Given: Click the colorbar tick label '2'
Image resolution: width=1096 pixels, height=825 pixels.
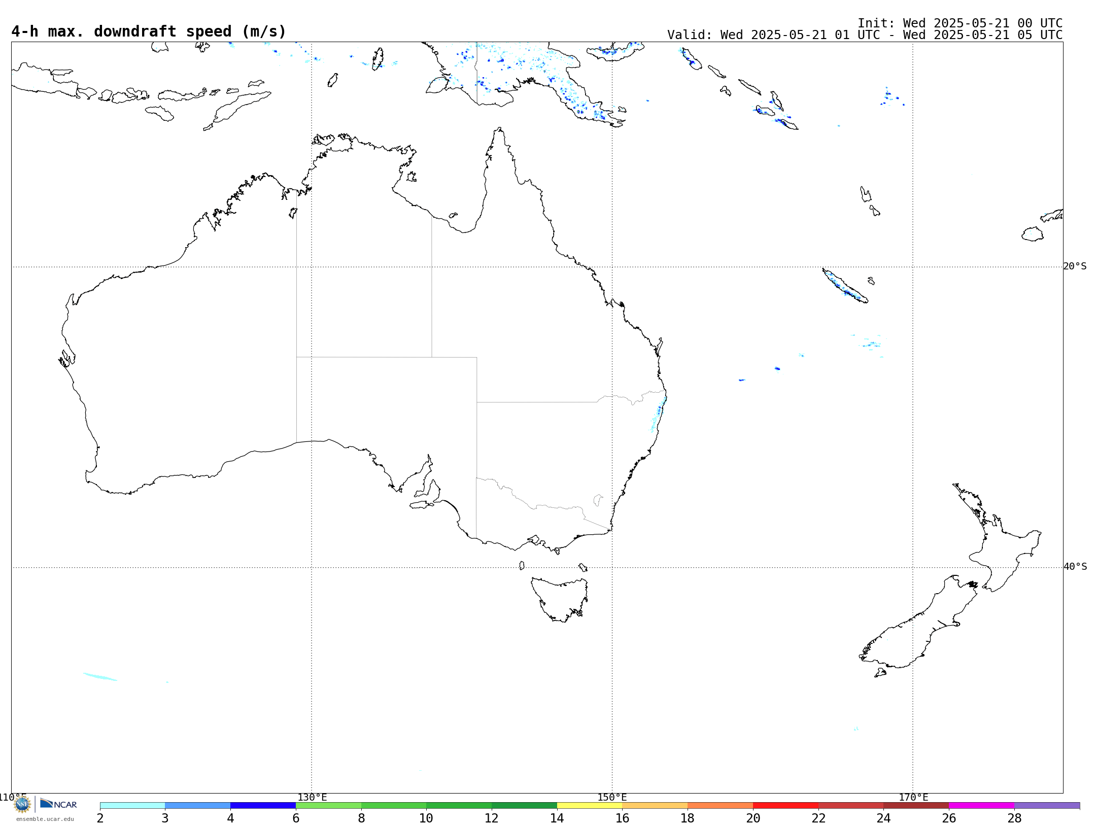Looking at the screenshot, I should [100, 818].
